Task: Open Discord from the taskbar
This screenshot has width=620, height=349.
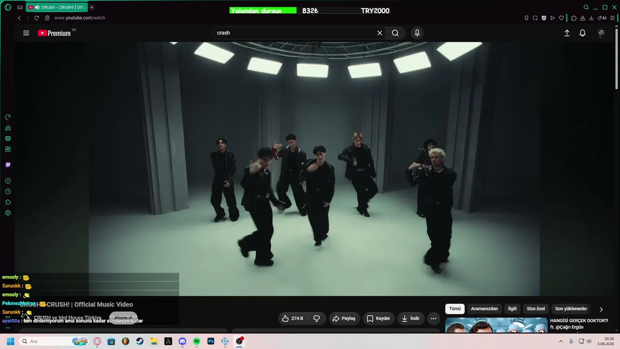Action: 182,341
